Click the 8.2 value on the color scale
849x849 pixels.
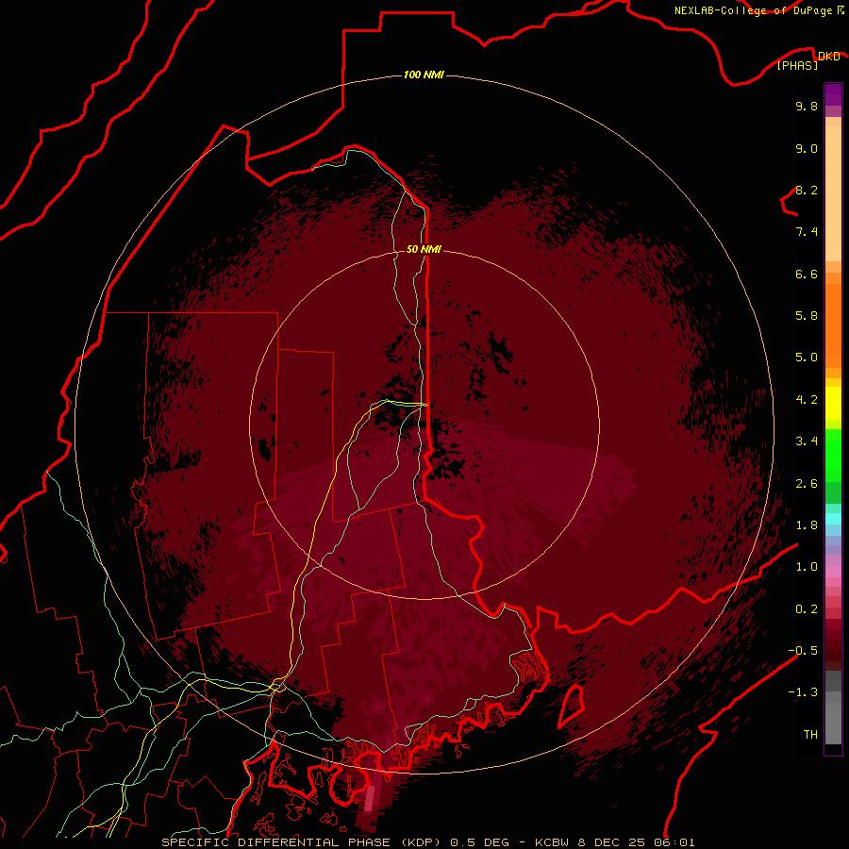click(x=807, y=190)
